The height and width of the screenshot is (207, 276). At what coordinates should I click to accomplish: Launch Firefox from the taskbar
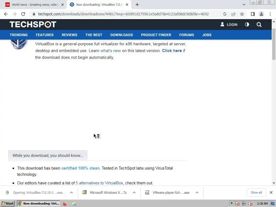(65, 204)
